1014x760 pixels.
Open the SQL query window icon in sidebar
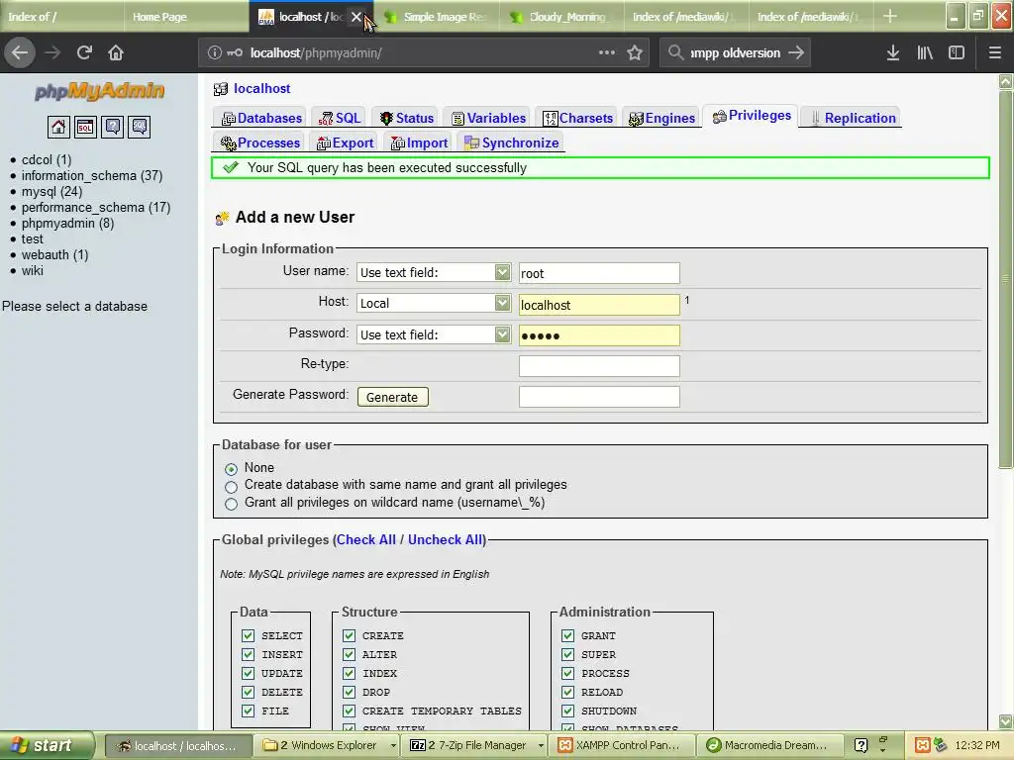pyautogui.click(x=85, y=127)
